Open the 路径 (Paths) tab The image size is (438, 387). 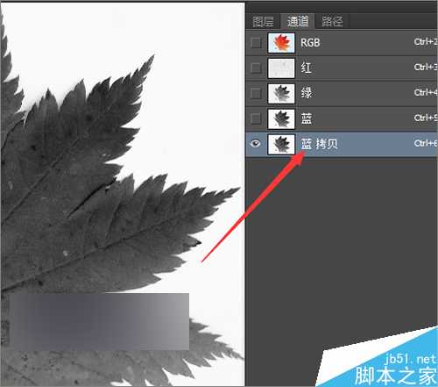(332, 21)
